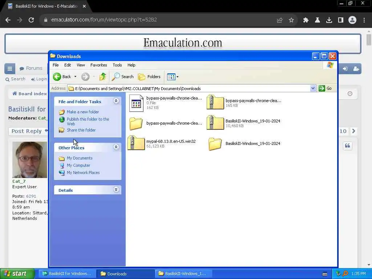This screenshot has height=279, width=372.
Task: Open the Chrome profile avatar
Action: [352, 20]
